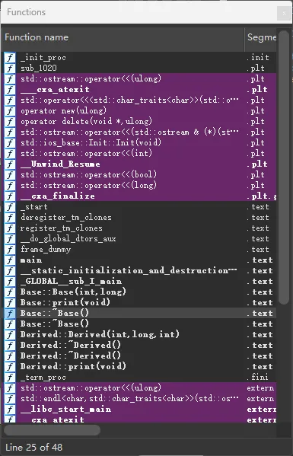Click the function icon next to main
The height and width of the screenshot is (456, 293).
10,260
